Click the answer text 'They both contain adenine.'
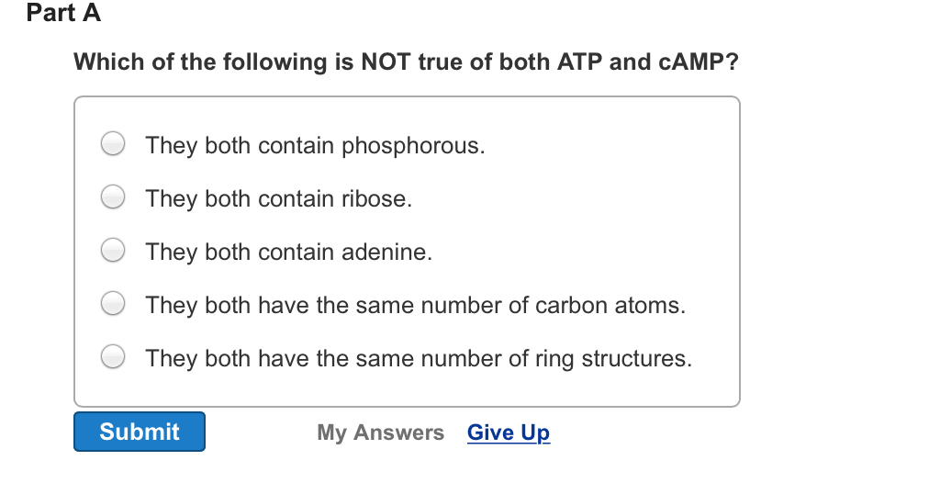 point(288,253)
